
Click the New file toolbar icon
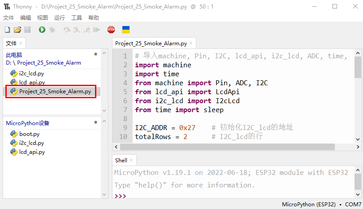[x=8, y=30]
